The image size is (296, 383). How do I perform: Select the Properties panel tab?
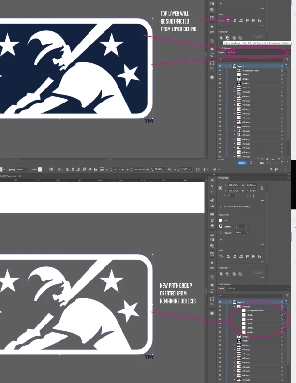point(223,178)
